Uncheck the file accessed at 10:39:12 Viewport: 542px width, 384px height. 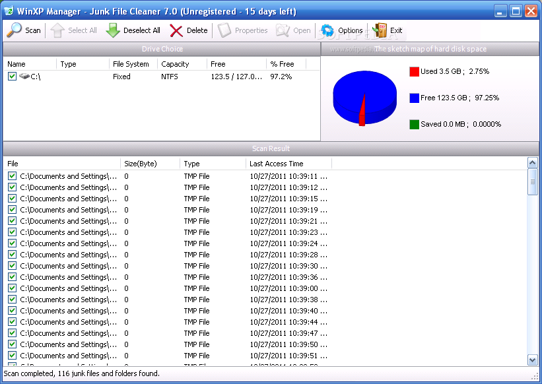(x=12, y=187)
